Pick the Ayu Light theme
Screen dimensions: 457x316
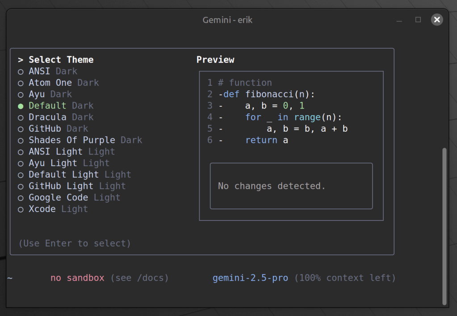pyautogui.click(x=21, y=163)
